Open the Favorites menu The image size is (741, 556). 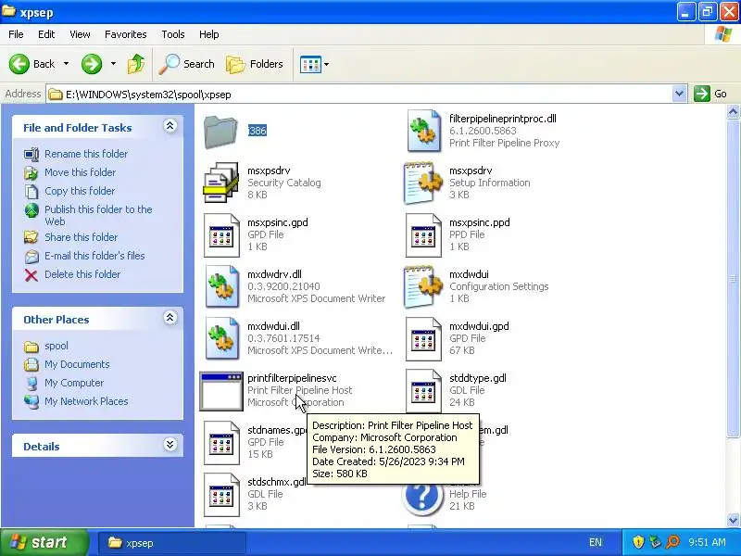coord(126,34)
